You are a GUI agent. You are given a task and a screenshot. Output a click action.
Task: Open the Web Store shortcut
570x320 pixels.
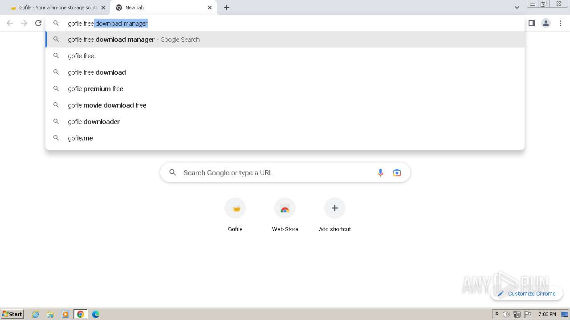[x=285, y=215]
